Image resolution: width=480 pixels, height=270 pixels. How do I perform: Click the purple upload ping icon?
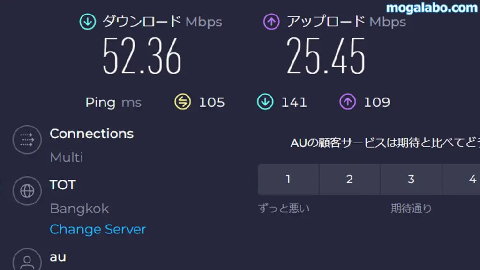[x=347, y=102]
